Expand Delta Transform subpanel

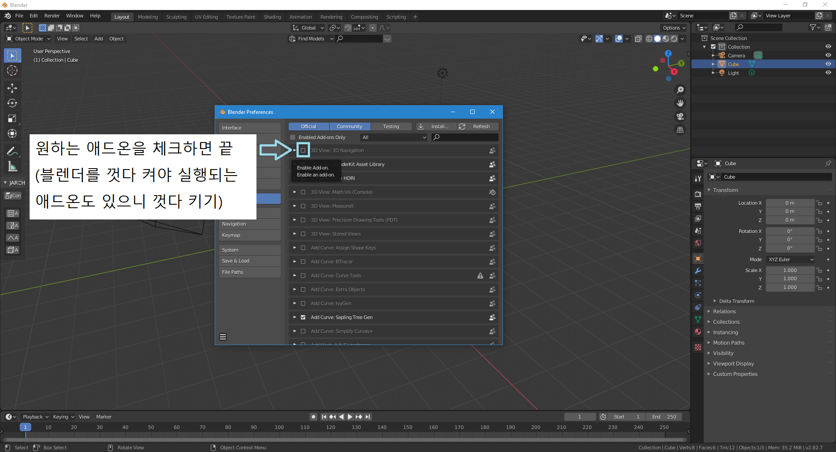tap(736, 301)
